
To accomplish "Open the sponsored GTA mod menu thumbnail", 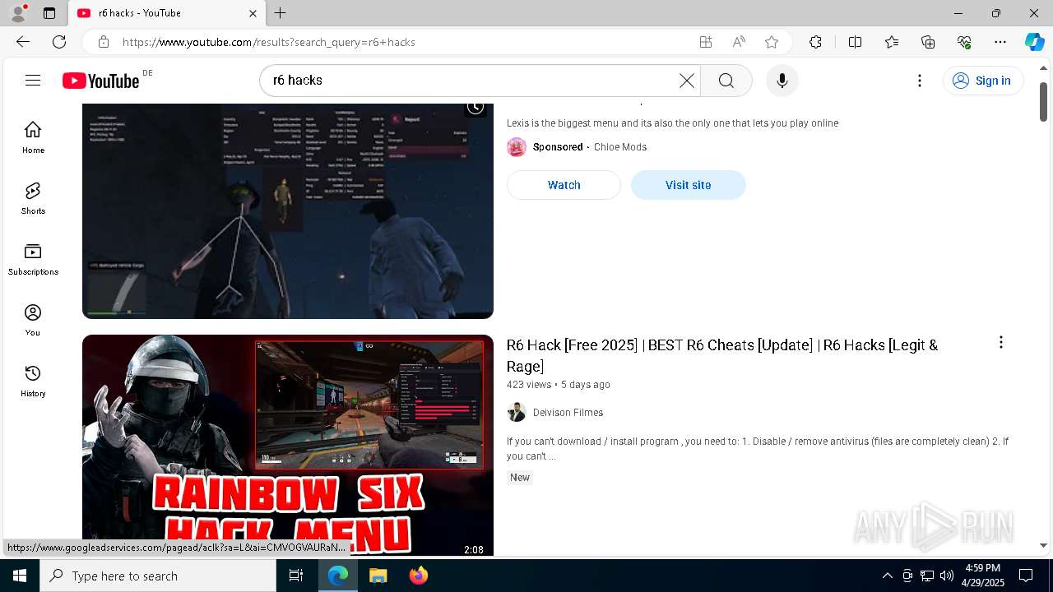I will click(288, 210).
